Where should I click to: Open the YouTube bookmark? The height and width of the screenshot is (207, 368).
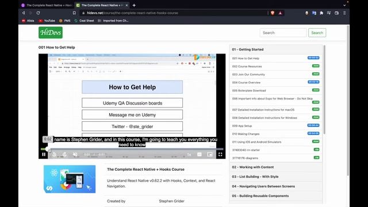coord(47,21)
